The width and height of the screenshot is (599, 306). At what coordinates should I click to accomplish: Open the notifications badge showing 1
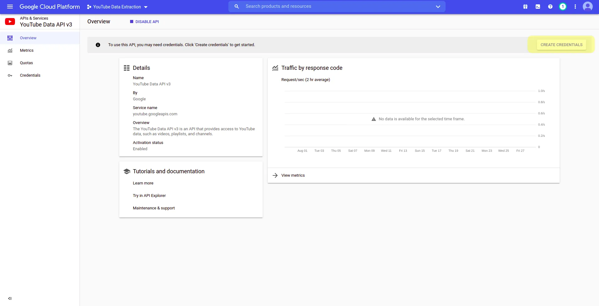click(563, 7)
